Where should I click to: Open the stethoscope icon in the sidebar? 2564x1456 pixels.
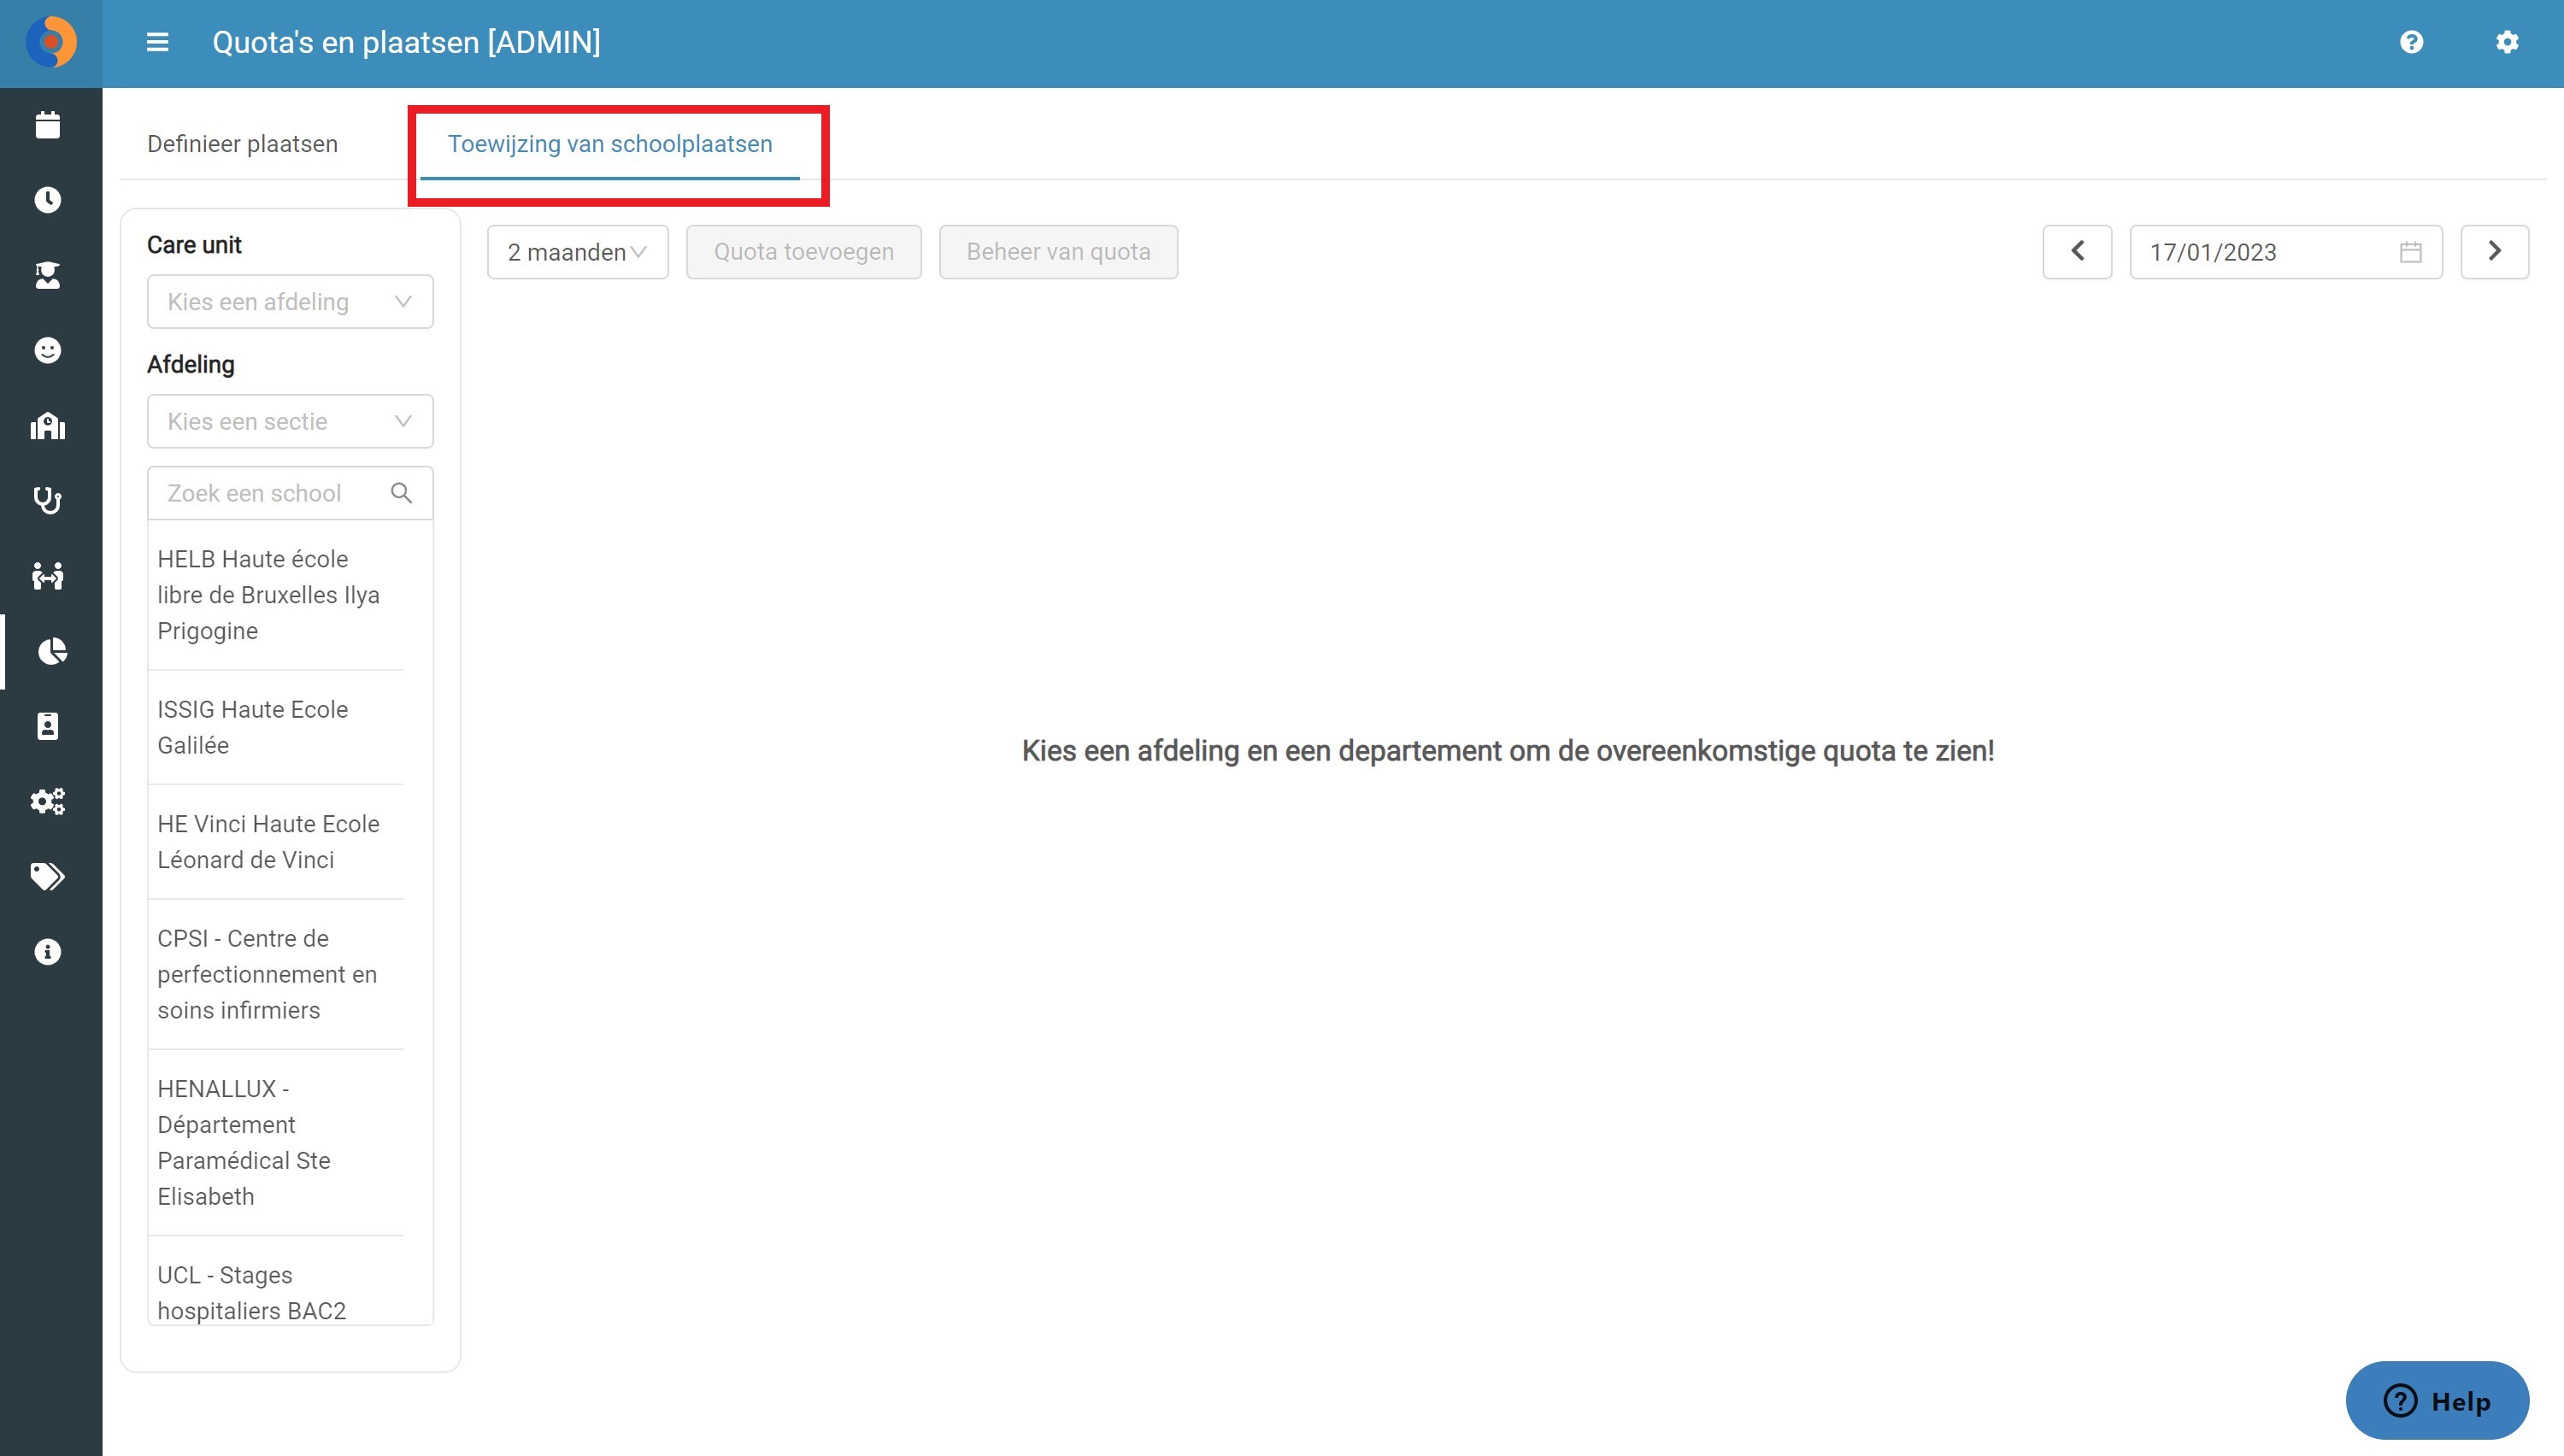(x=48, y=500)
